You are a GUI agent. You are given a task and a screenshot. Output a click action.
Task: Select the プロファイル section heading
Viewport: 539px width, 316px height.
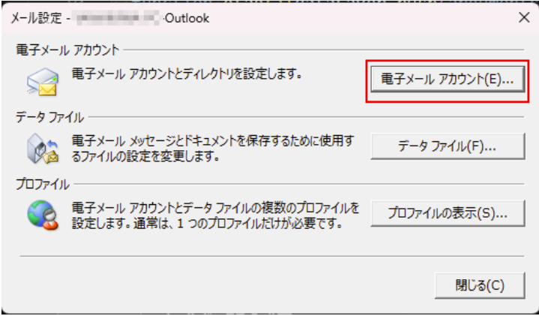(43, 185)
